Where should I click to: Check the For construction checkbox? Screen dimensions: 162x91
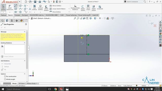coord(5,76)
